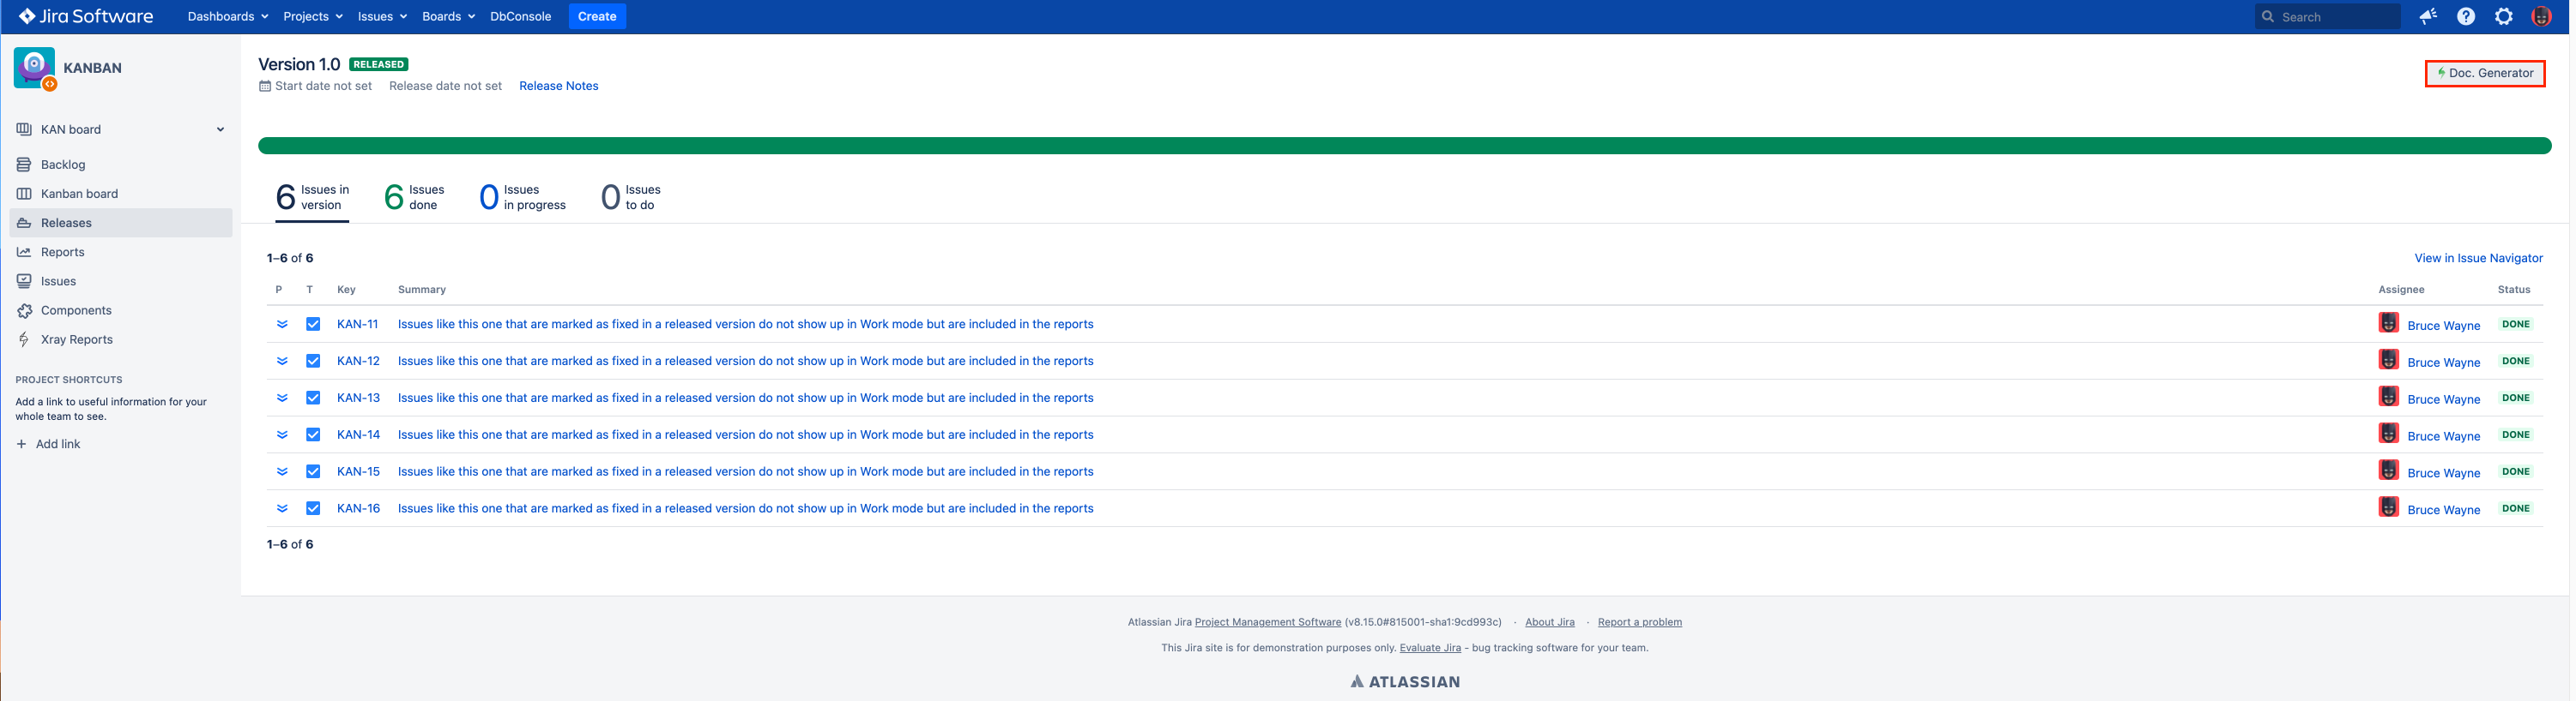The height and width of the screenshot is (701, 2576).
Task: Click issue type icon of KAN-11
Action: (313, 325)
